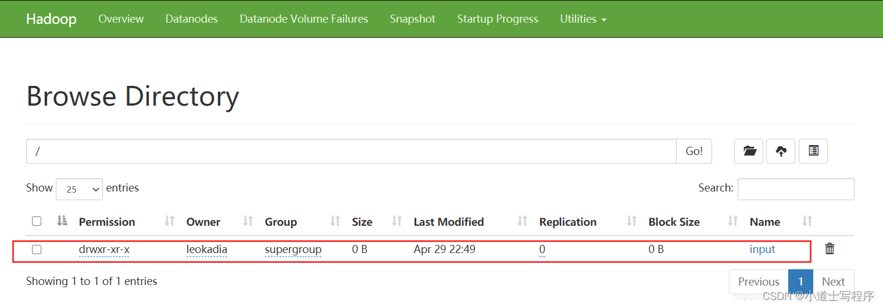This screenshot has width=883, height=307.
Task: Expand the Utilities dropdown menu
Action: coord(583,19)
